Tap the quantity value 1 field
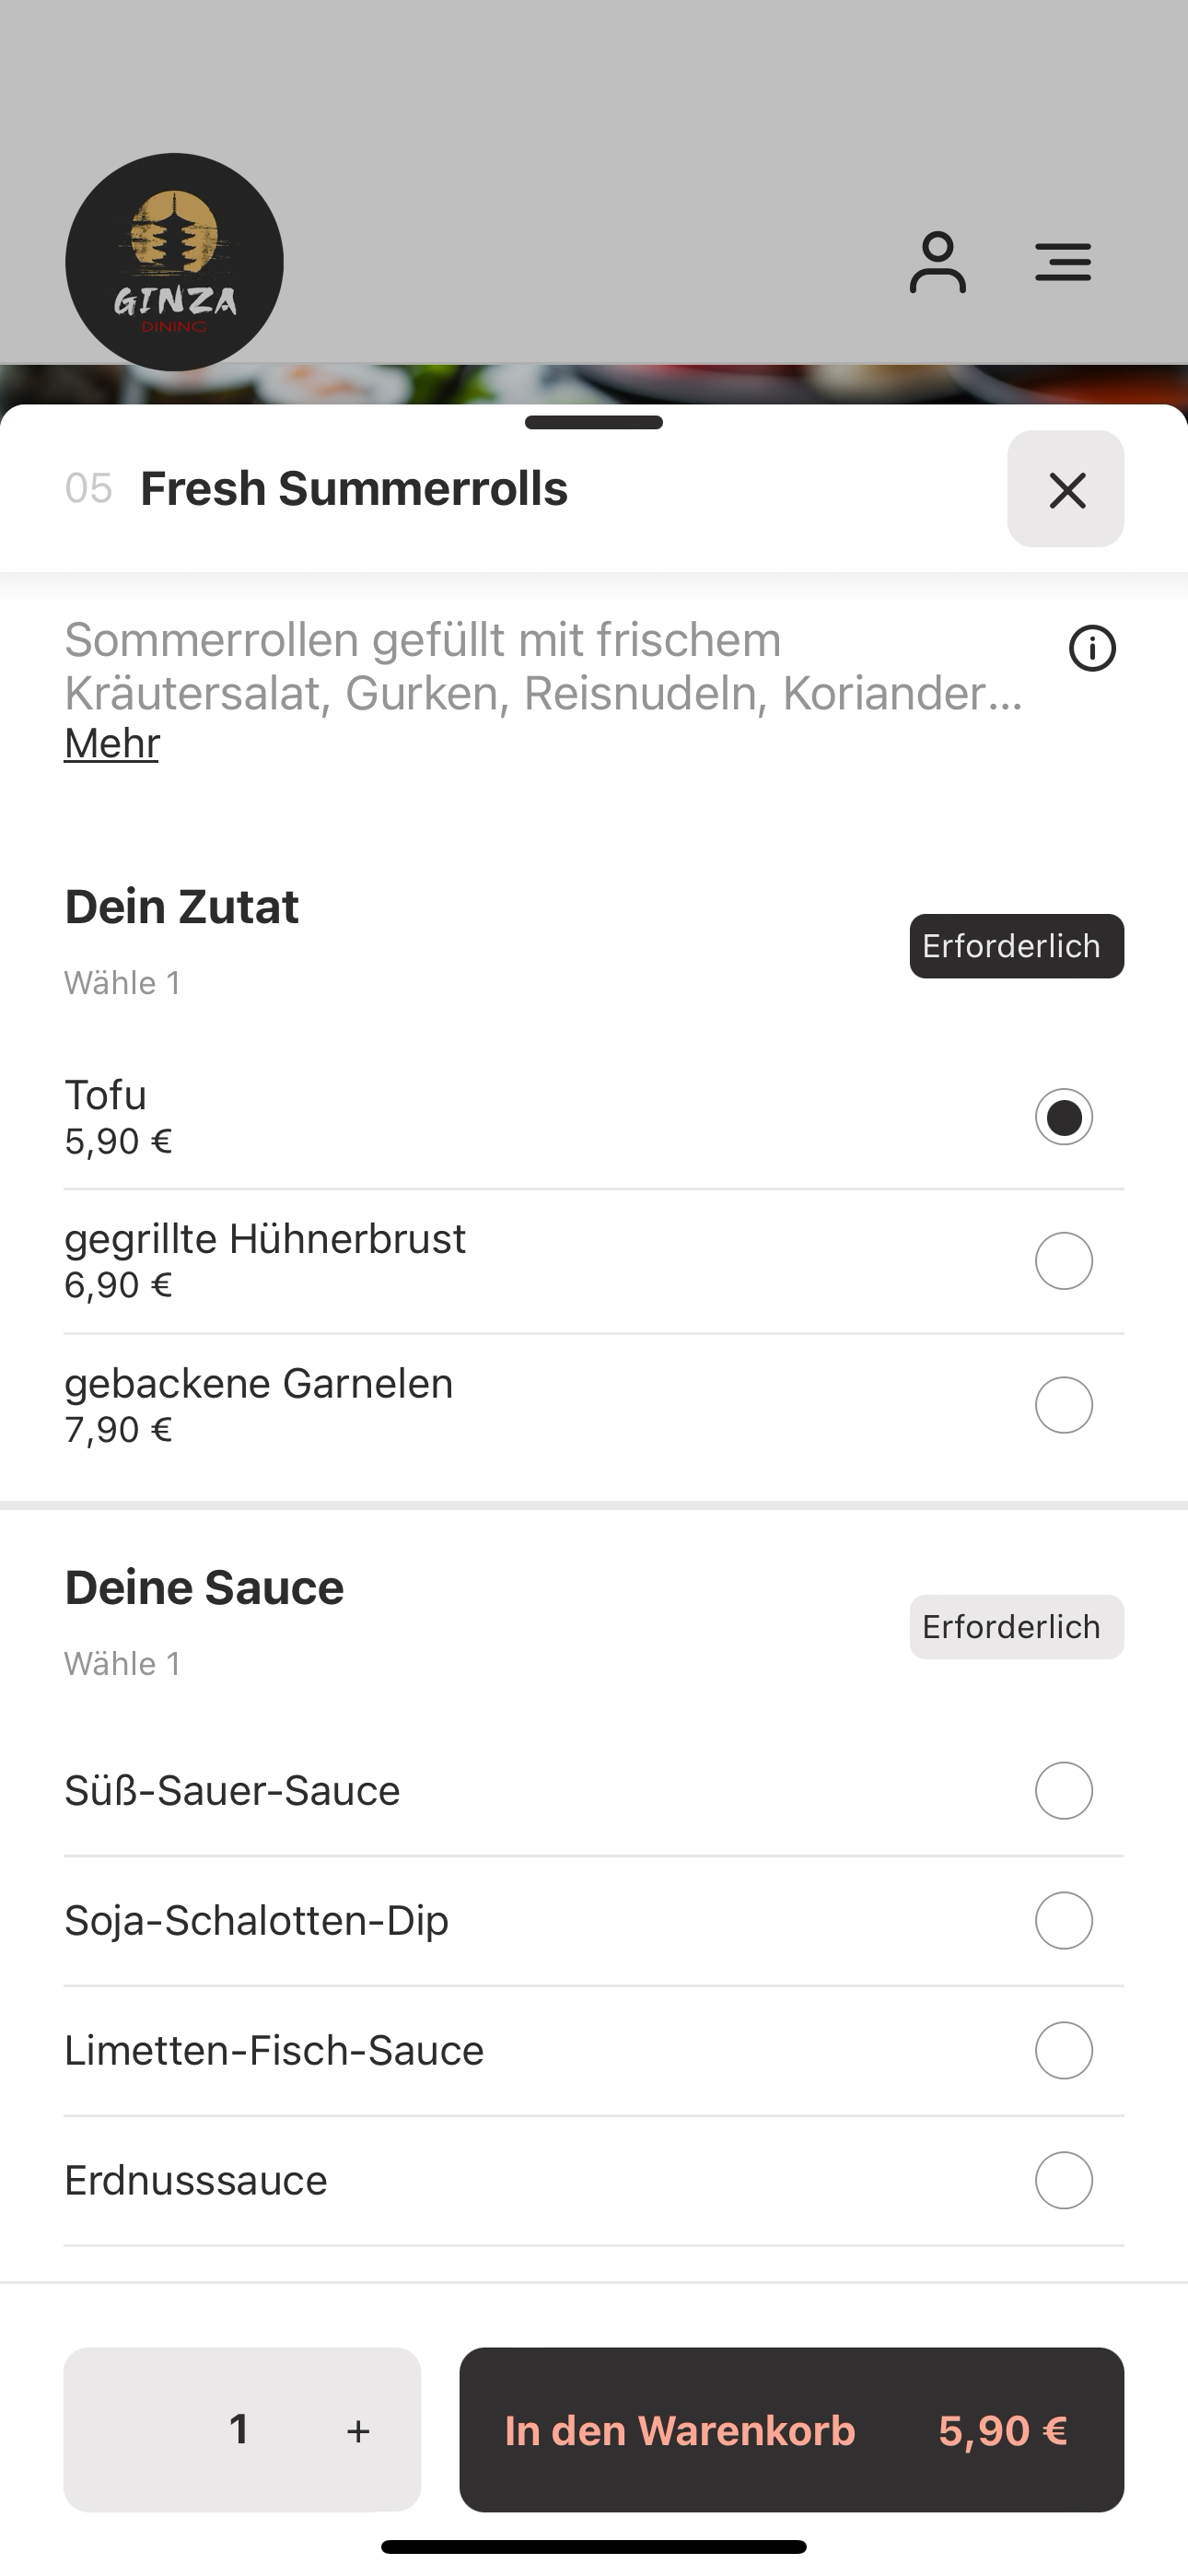This screenshot has height=2576, width=1188. pyautogui.click(x=238, y=2429)
